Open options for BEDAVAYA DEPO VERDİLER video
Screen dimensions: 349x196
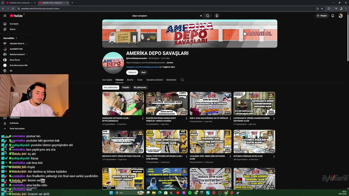[x=143, y=156]
